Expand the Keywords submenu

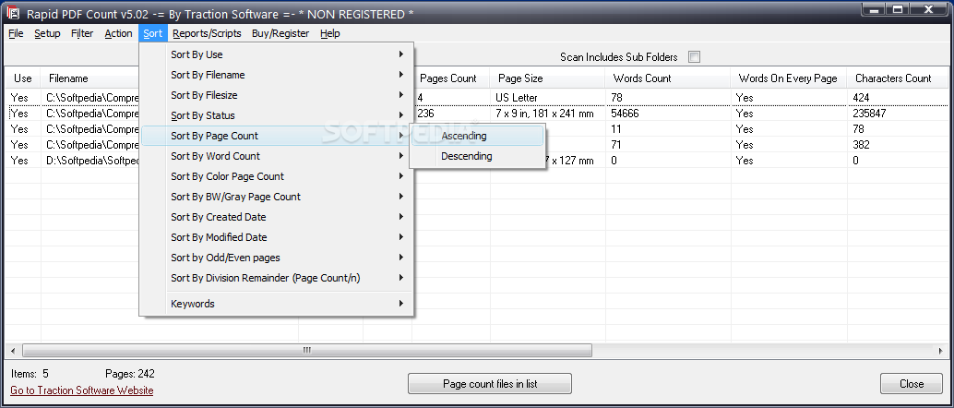(277, 304)
